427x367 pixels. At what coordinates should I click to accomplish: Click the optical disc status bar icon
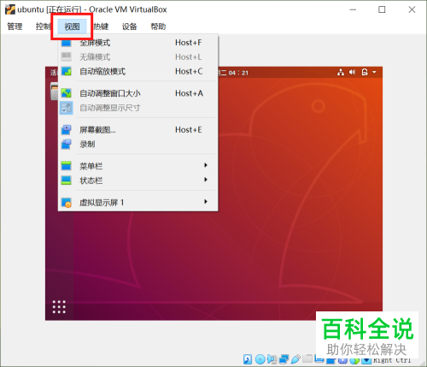260,359
